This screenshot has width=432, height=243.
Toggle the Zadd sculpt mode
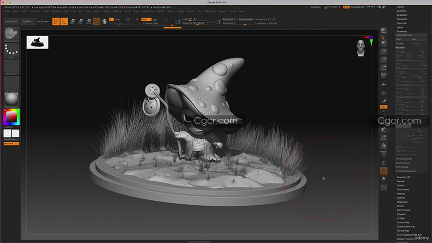coord(146,19)
